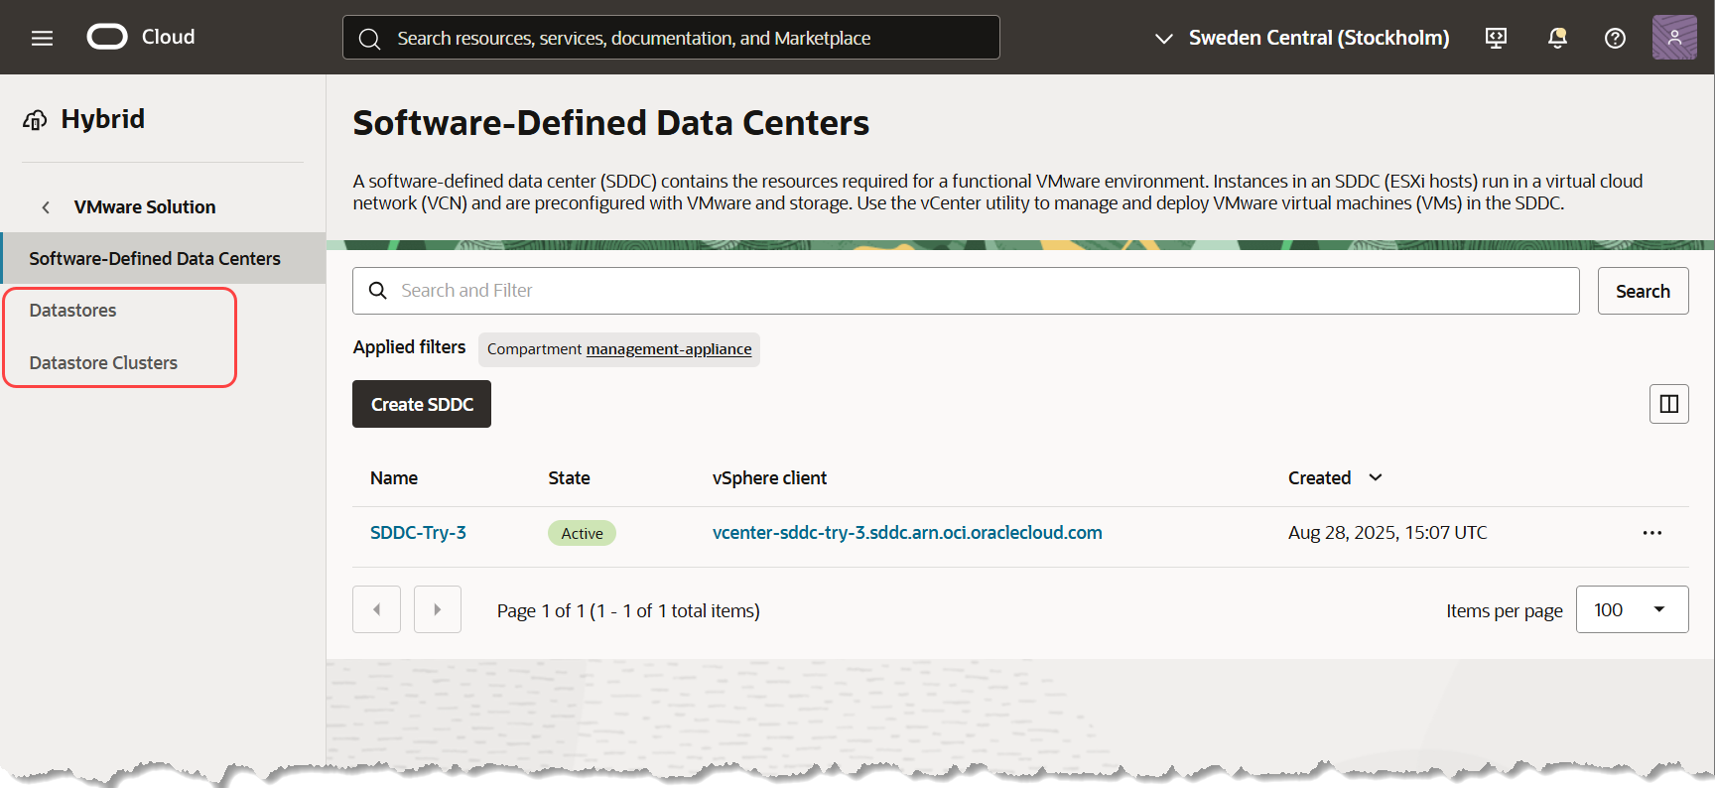Open the Items per page dropdown
This screenshot has width=1715, height=788.
point(1632,609)
